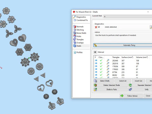Click the Current Part field showing 4
The height and width of the screenshot is (114, 152).
pyautogui.click(x=128, y=16)
